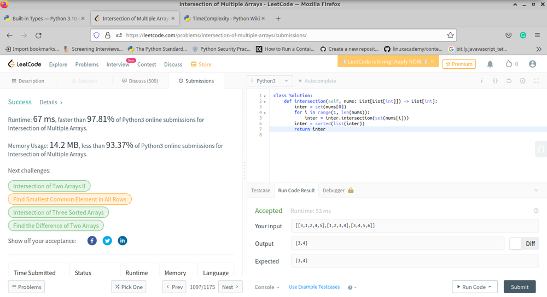Collapse code fold arrow on line 1

[265, 96]
